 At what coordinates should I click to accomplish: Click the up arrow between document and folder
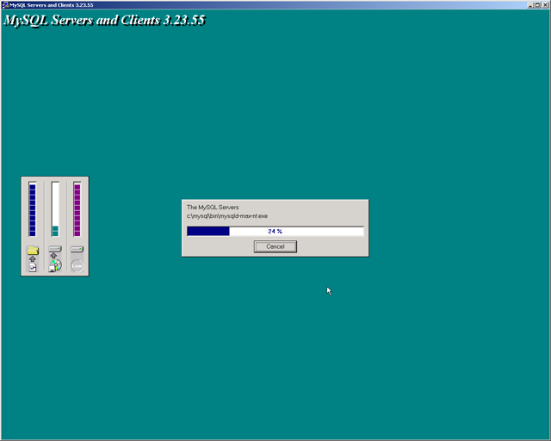[33, 258]
